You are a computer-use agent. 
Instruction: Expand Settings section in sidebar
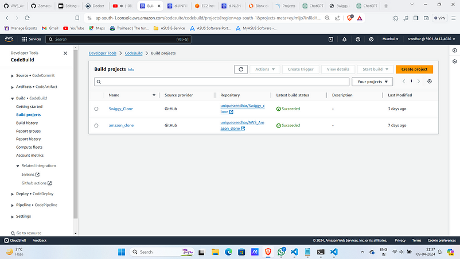pyautogui.click(x=12, y=217)
